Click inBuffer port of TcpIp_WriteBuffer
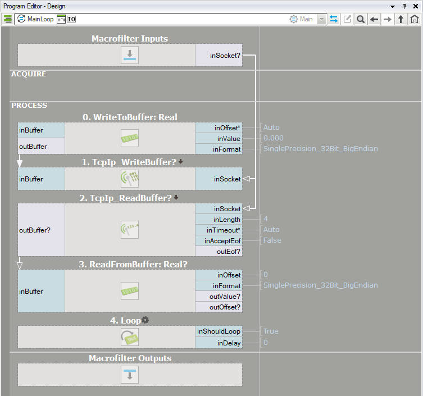The image size is (423, 396). (41, 179)
